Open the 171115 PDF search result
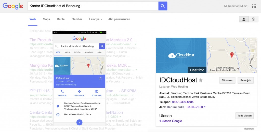 [44, 91]
